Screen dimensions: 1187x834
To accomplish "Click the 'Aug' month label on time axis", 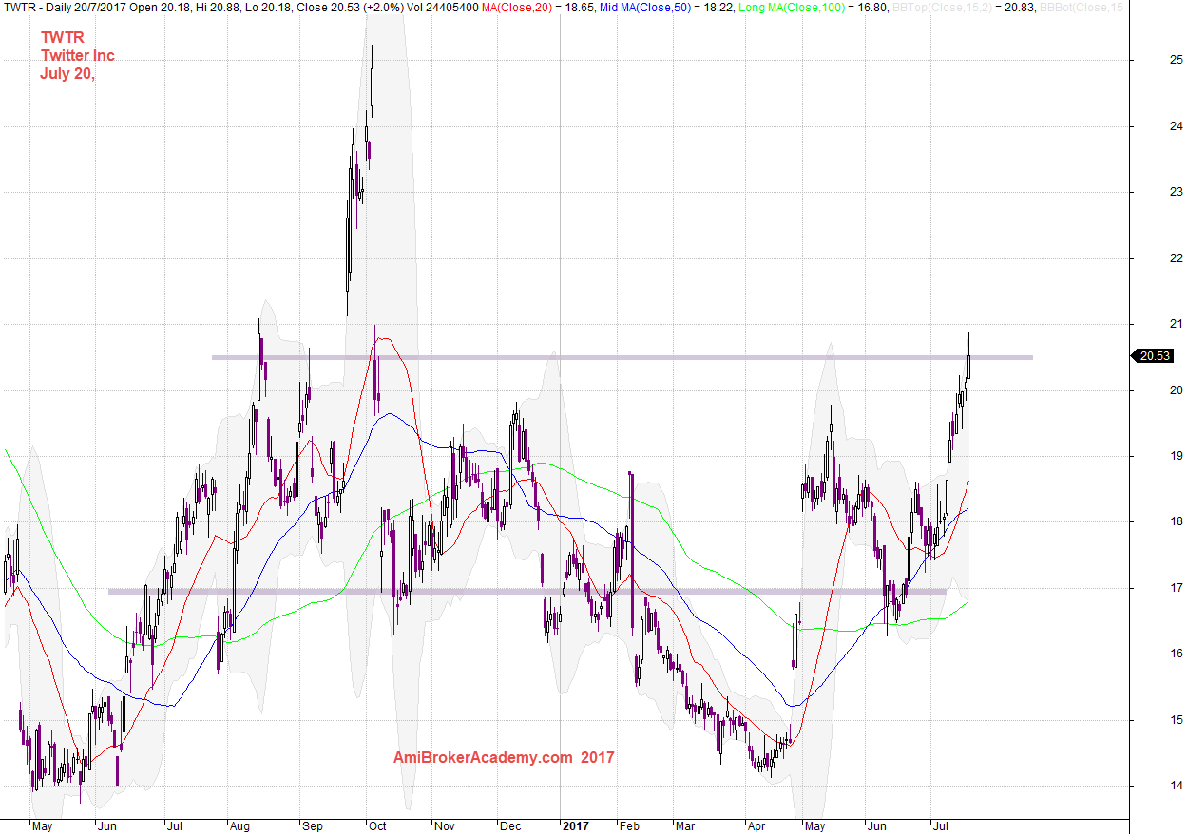I will pos(240,826).
